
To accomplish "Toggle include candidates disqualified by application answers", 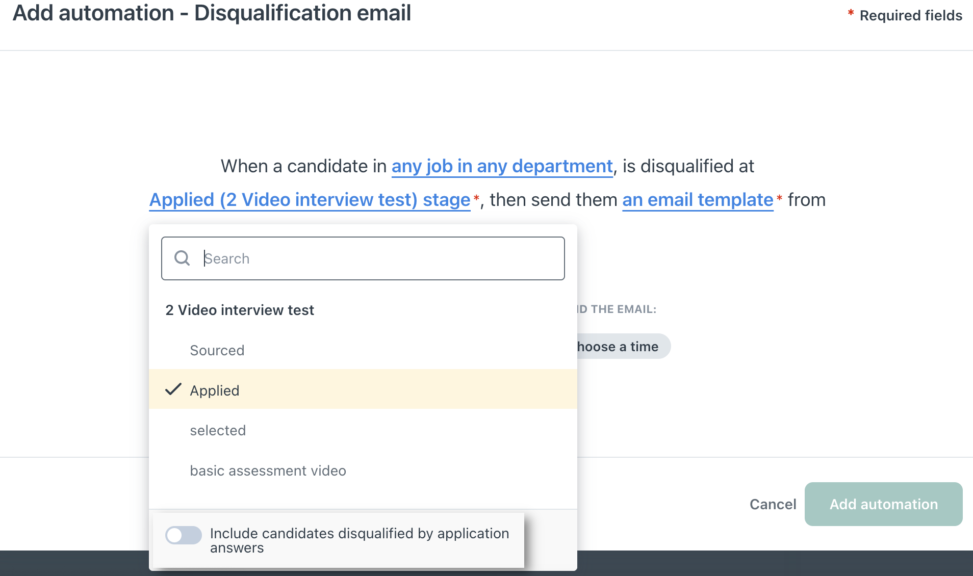I will tap(184, 535).
